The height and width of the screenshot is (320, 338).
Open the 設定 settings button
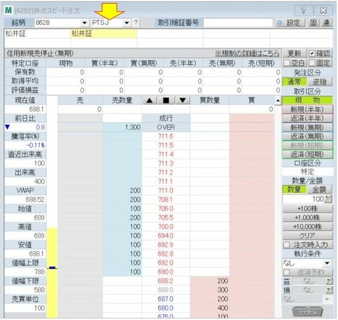(x=291, y=23)
